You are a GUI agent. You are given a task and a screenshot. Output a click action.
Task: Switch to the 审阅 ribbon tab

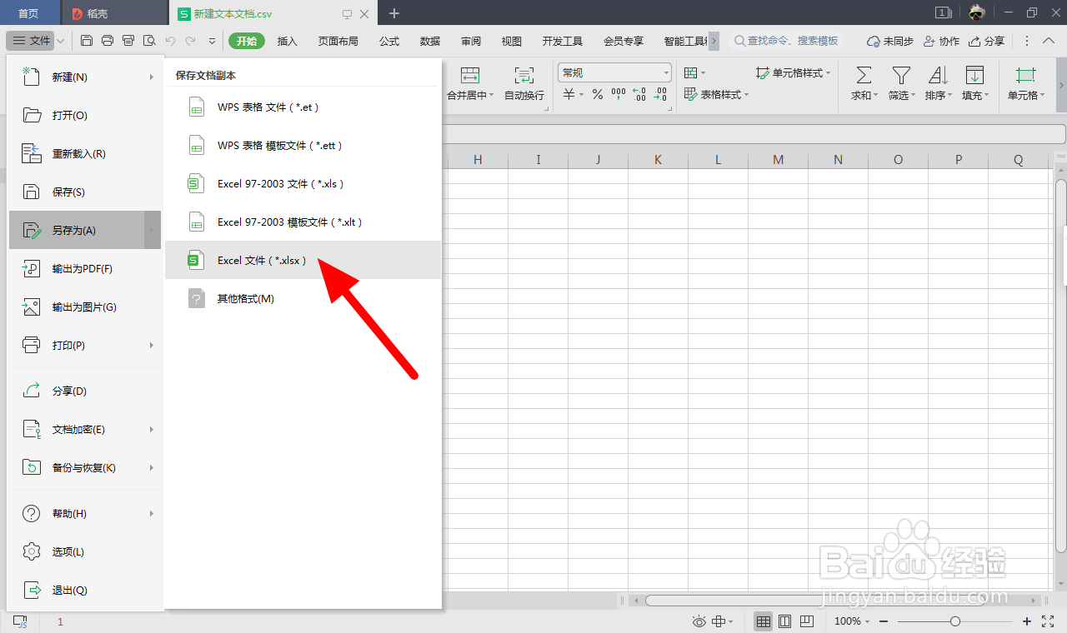click(x=471, y=41)
